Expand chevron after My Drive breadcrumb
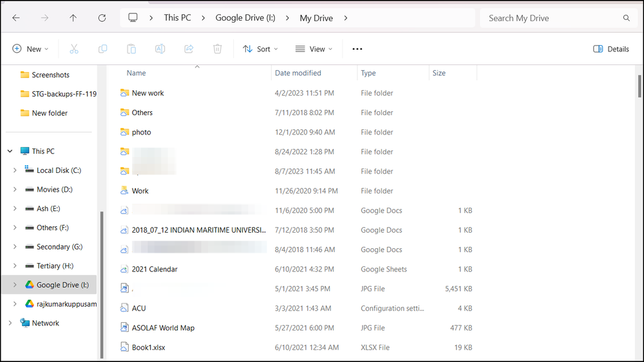Screen dimensions: 644x362 point(345,18)
